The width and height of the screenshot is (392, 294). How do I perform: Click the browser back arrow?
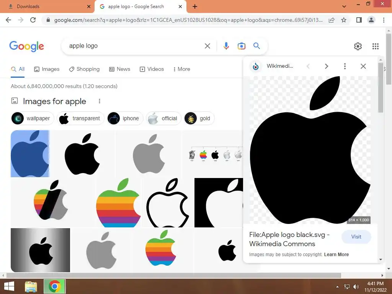(8, 20)
